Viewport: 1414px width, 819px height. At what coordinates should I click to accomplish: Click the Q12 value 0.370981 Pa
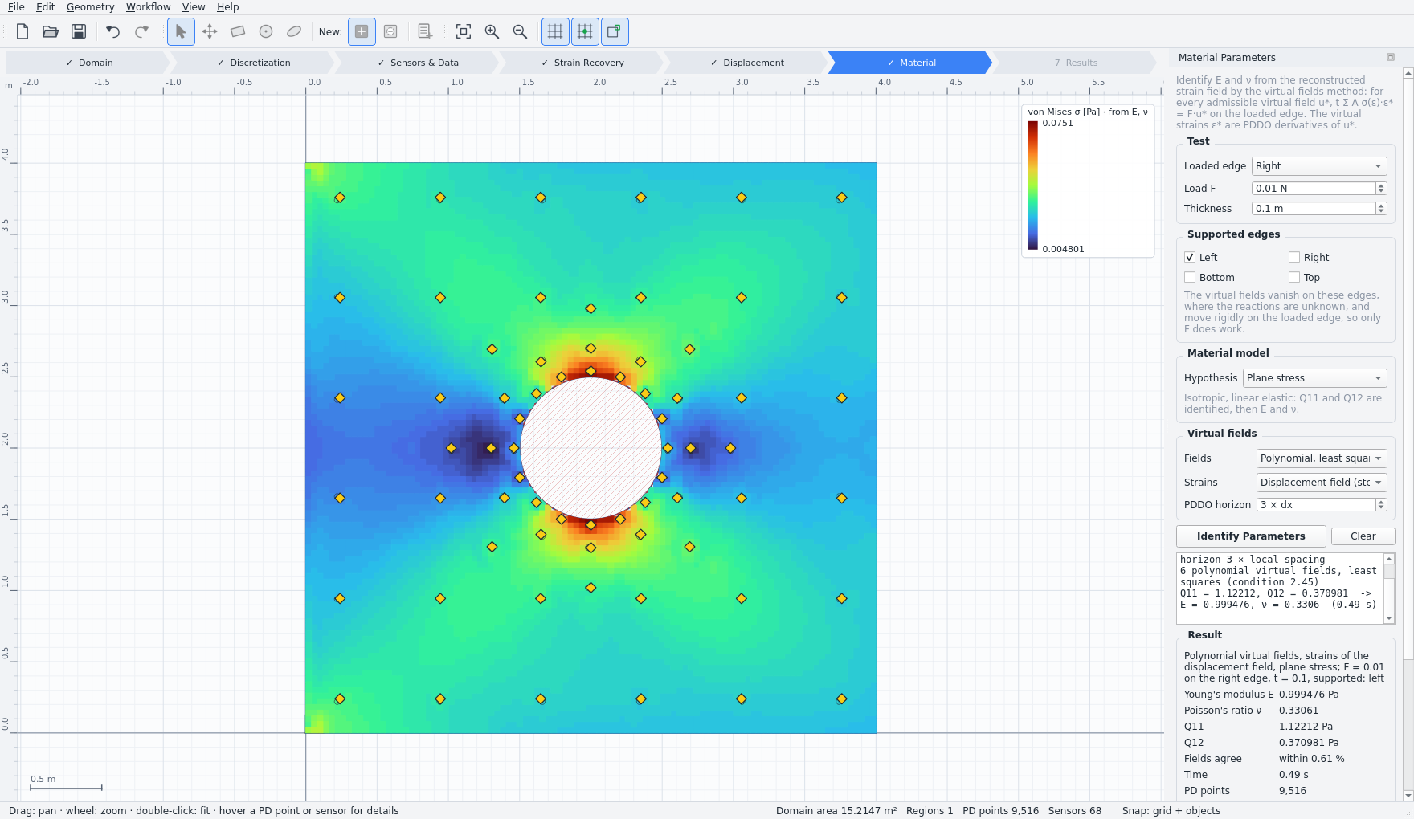pyautogui.click(x=1309, y=743)
